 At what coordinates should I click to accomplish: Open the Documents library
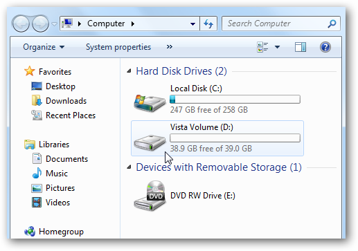66,159
